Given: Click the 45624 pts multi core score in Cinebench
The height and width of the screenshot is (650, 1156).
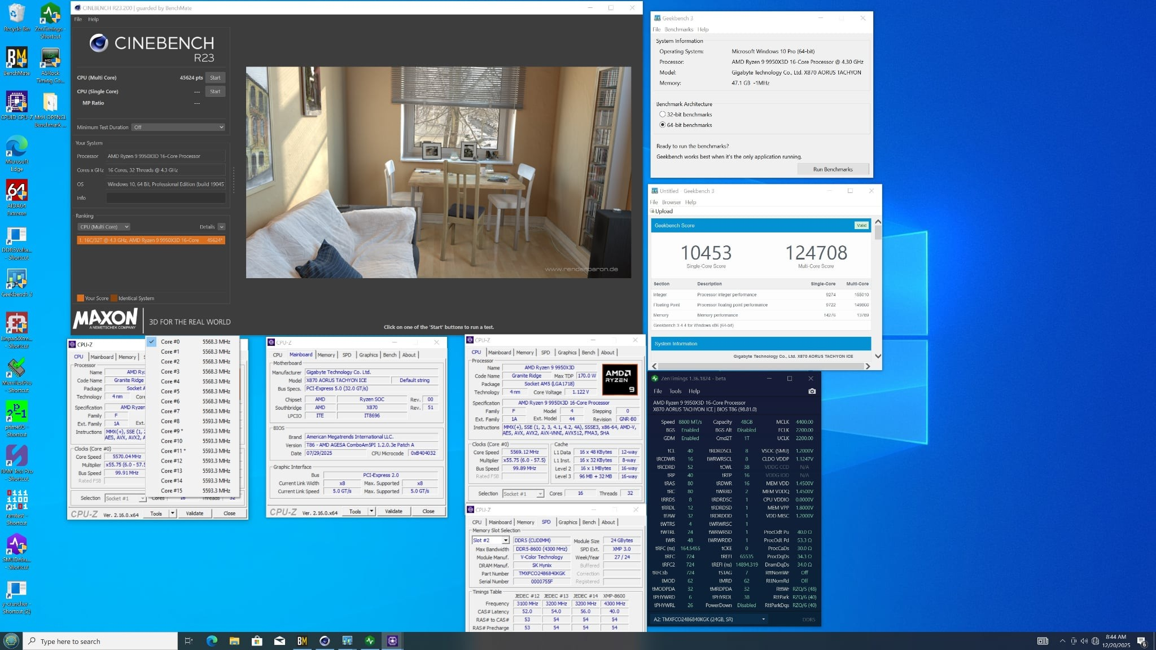Looking at the screenshot, I should [191, 78].
